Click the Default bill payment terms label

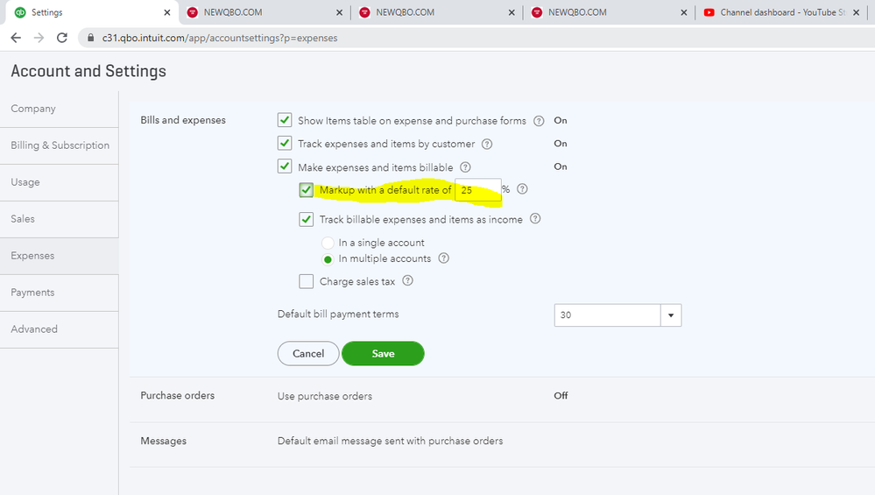[338, 315]
